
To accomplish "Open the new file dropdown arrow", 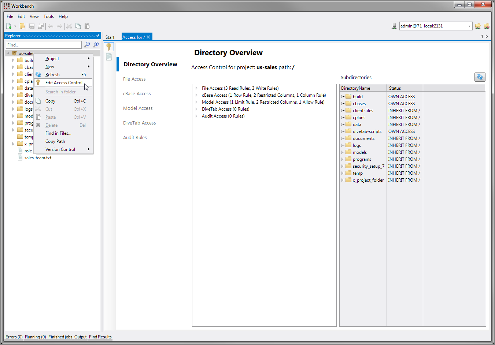I will pos(15,26).
